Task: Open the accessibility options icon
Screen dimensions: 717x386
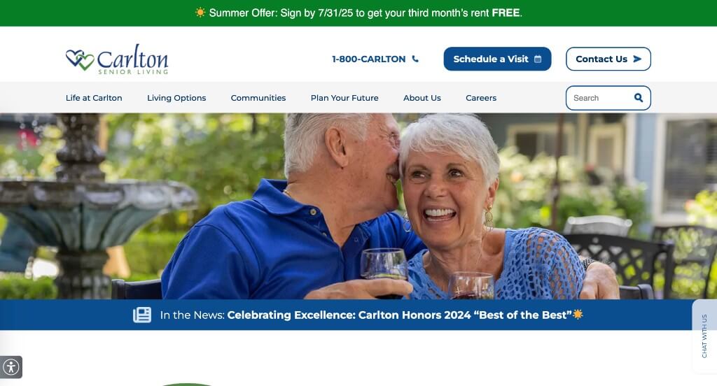Action: point(11,367)
